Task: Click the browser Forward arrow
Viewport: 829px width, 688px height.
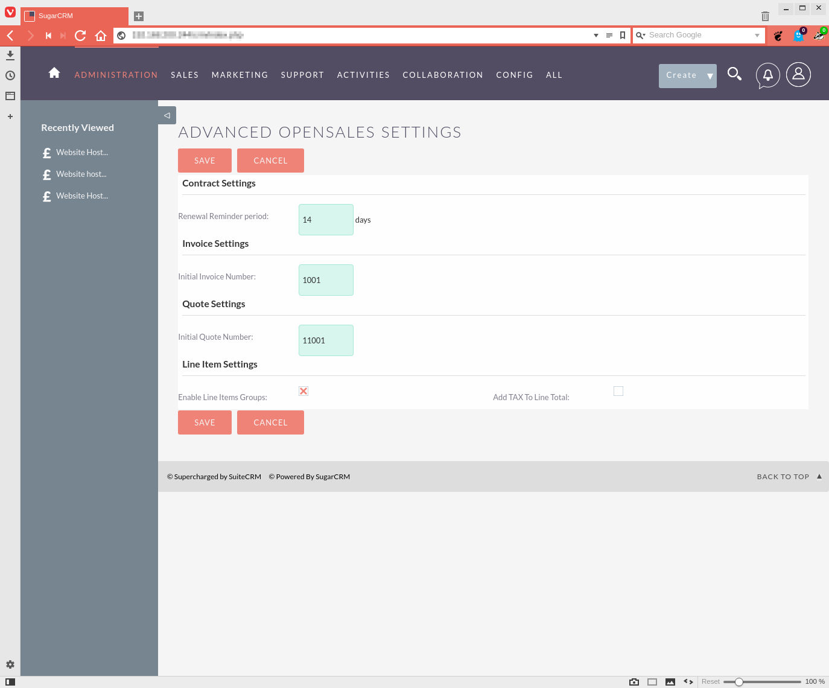Action: 30,36
